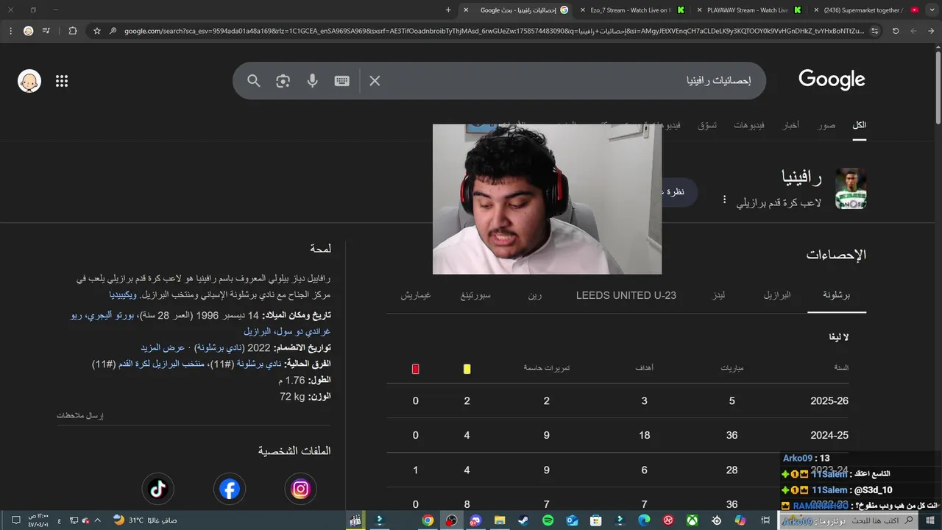Click the 18 goals cell for 2024-25
This screenshot has width=942, height=530.
click(x=645, y=436)
